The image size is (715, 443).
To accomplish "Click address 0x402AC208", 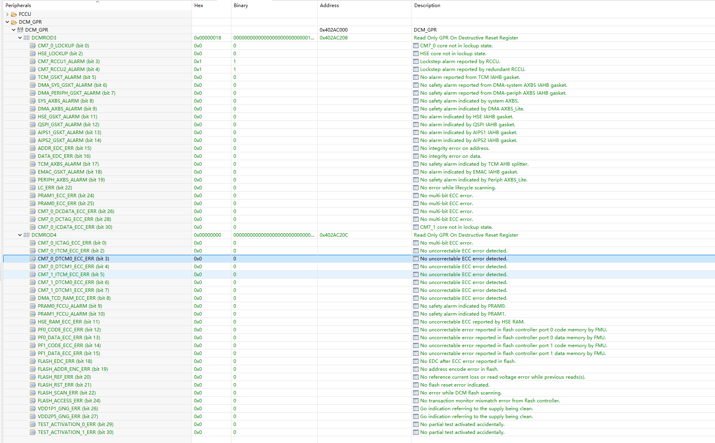I will coord(333,38).
